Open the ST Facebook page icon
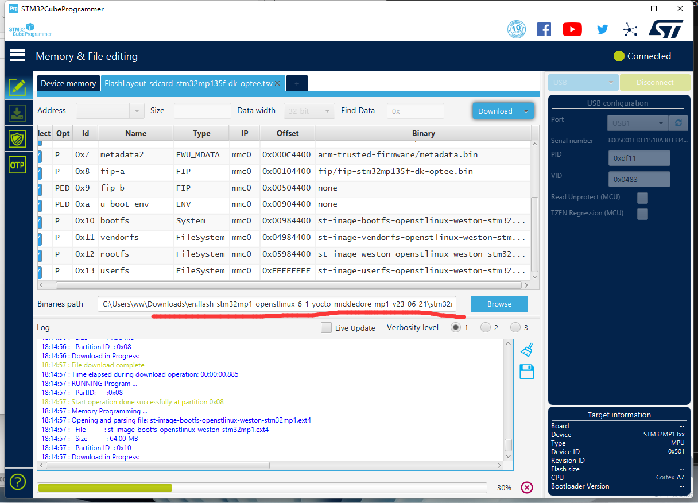Screen dimensions: 698x503 click(x=544, y=29)
